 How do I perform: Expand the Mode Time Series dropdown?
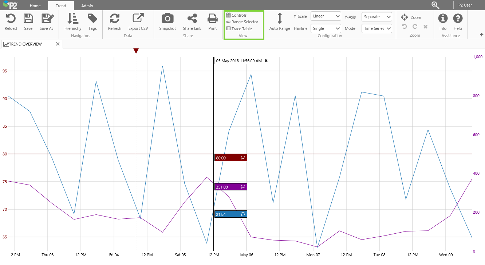[x=377, y=28]
